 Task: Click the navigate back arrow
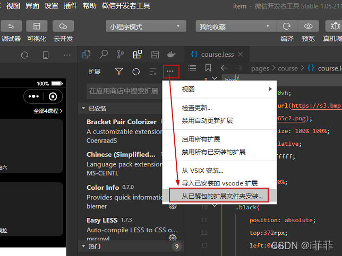(224, 68)
